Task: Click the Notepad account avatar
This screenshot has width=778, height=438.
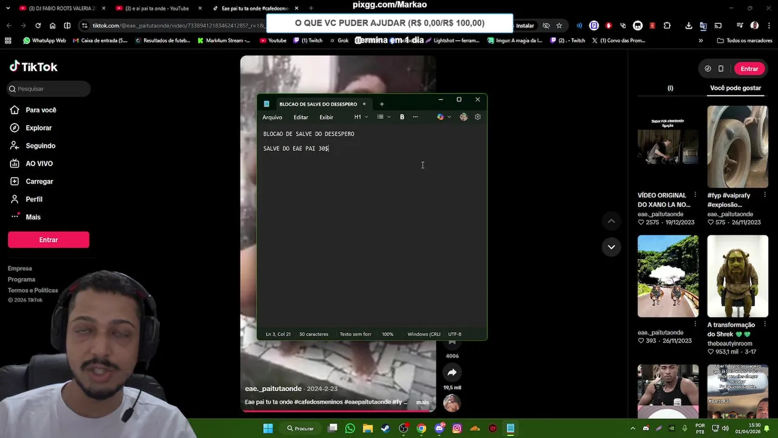Action: [464, 117]
